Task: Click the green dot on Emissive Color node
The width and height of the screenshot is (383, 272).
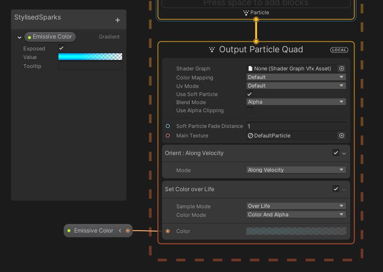Action: coord(69,231)
